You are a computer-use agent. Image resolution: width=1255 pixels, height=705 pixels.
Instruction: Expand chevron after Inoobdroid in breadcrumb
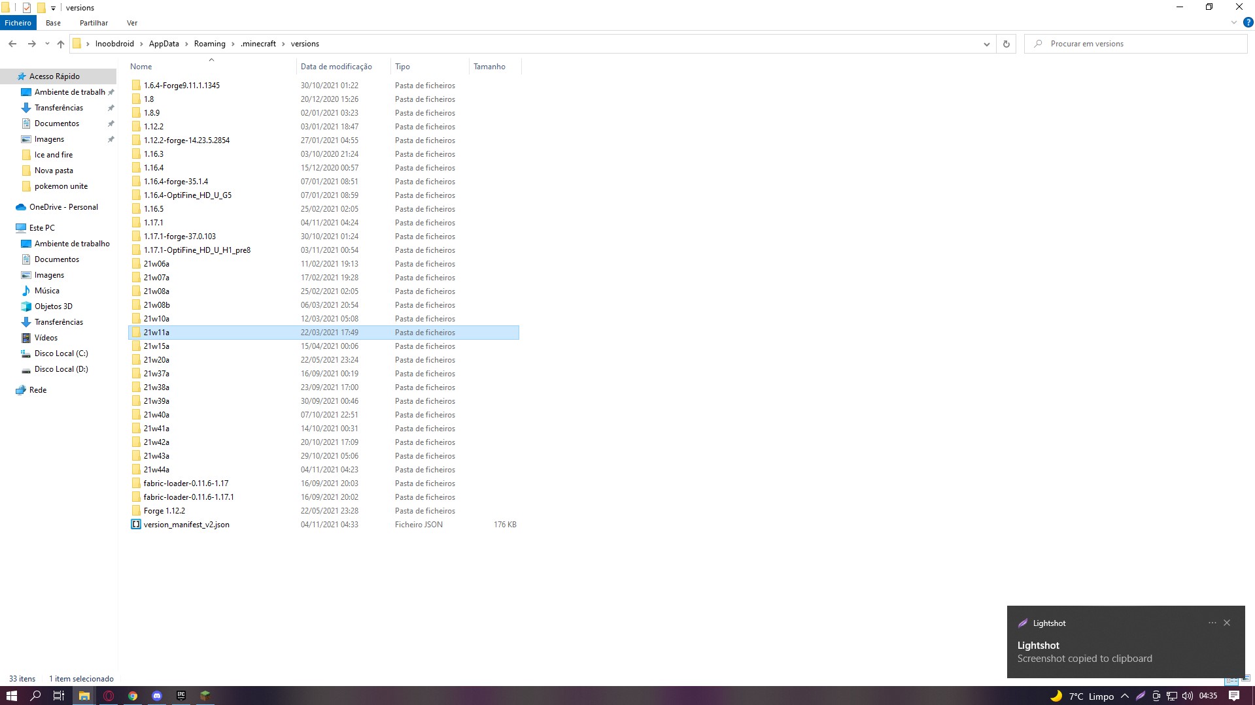coord(141,44)
